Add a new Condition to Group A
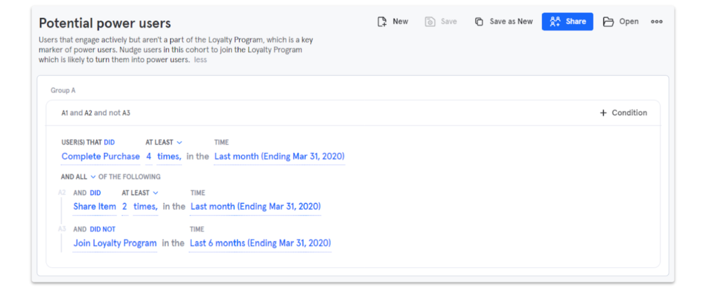706x288 pixels. click(623, 113)
